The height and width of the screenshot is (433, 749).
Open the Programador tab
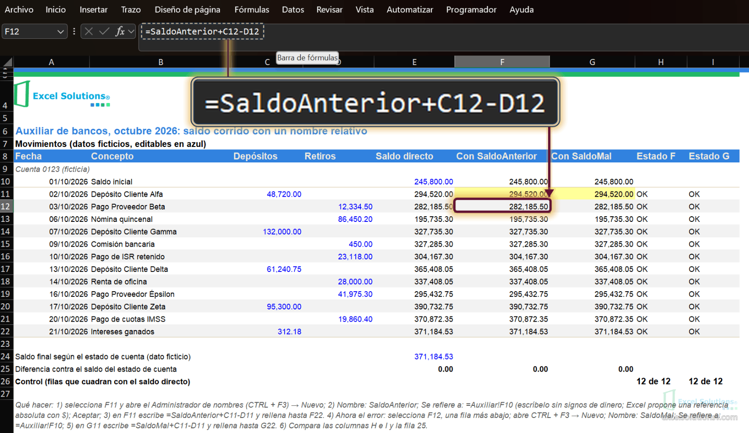[471, 9]
